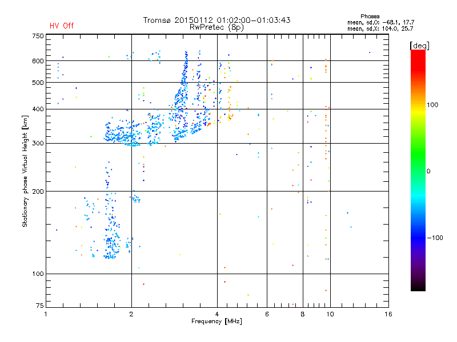The width and height of the screenshot is (457, 342).
Task: Click the x-axis tick label '8'
Action: tap(303, 315)
